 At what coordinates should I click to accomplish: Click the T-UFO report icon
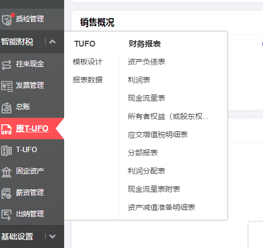(x=6, y=151)
